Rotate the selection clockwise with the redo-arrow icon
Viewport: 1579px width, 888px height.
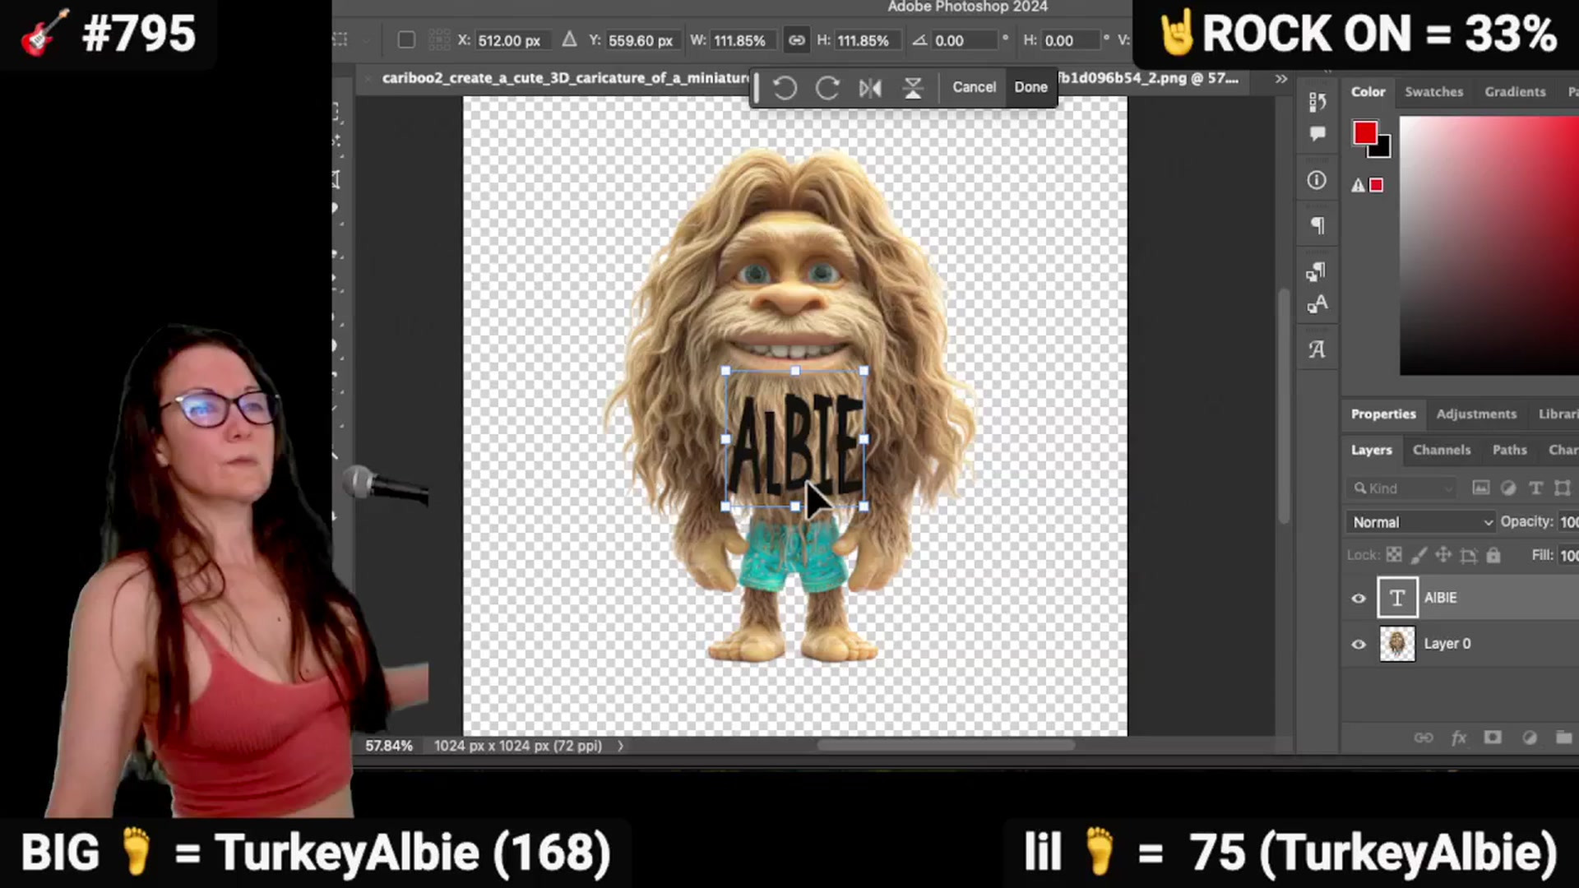pyautogui.click(x=827, y=87)
